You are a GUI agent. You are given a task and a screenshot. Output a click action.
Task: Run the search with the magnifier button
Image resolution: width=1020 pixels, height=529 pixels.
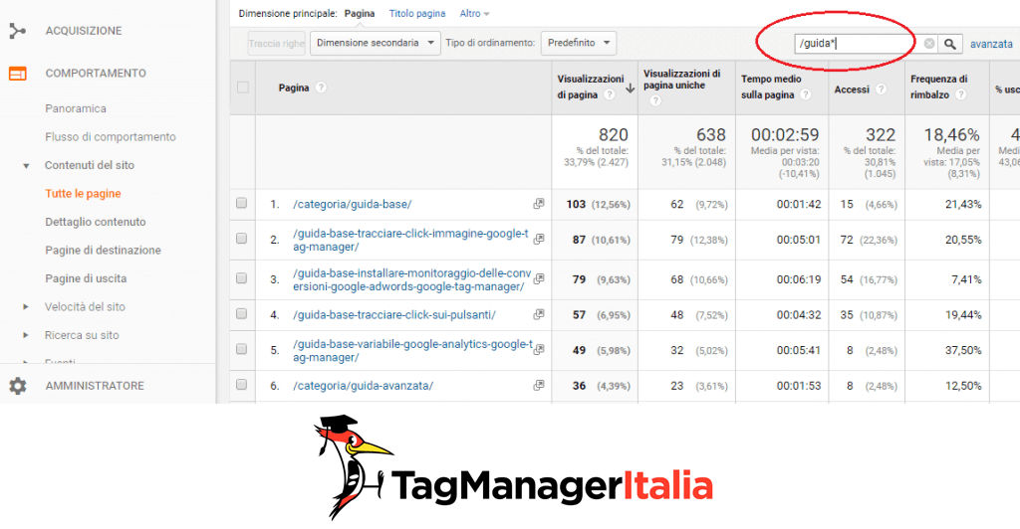[x=949, y=44]
